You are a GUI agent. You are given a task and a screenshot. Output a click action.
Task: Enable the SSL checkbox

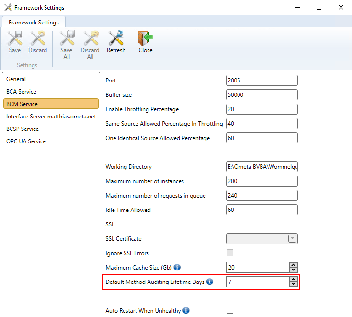(x=230, y=224)
